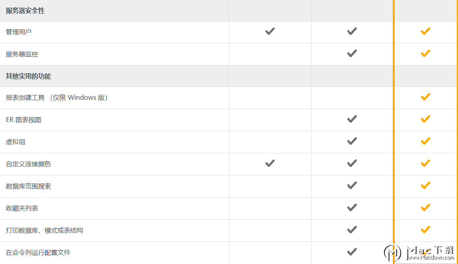Click the first gray checkmark in 自定义连接颜色 row

[x=270, y=163]
